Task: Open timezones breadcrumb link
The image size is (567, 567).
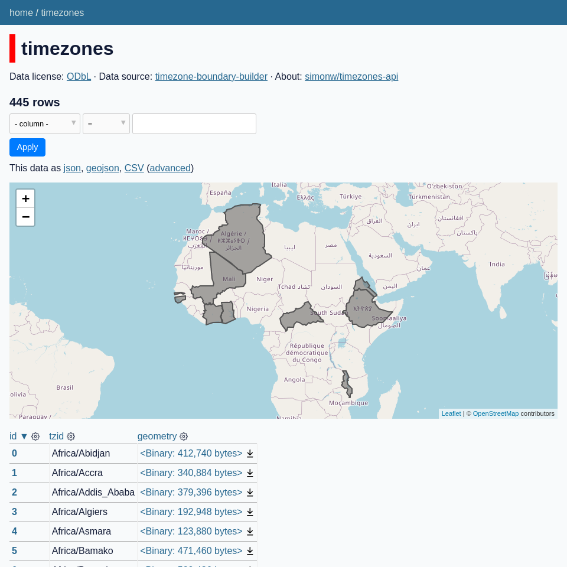Action: (62, 12)
